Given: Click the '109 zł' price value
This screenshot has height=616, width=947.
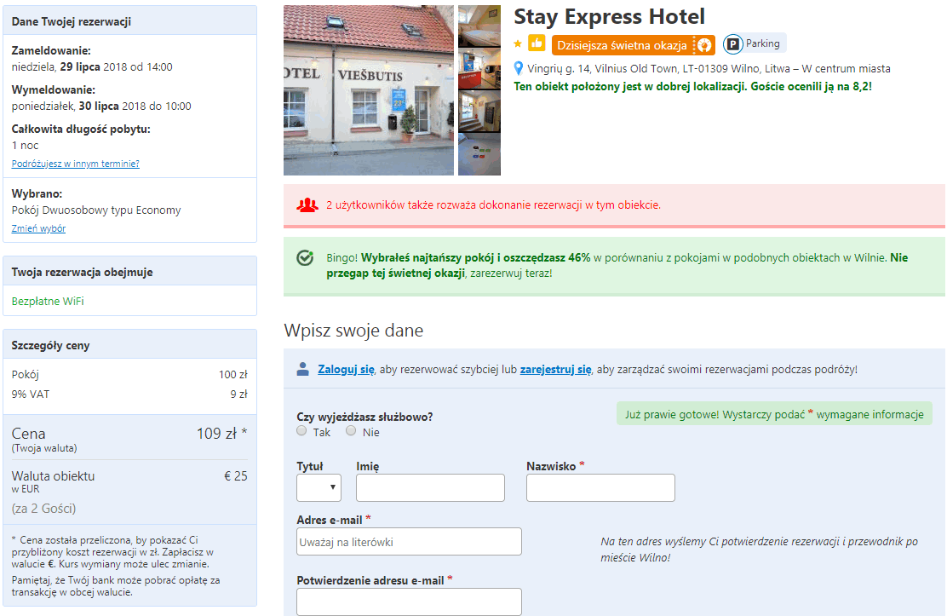Looking at the screenshot, I should tap(217, 434).
